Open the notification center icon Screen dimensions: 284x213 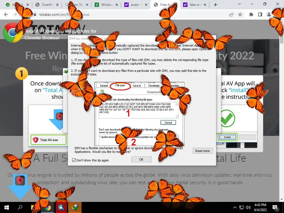(x=275, y=208)
